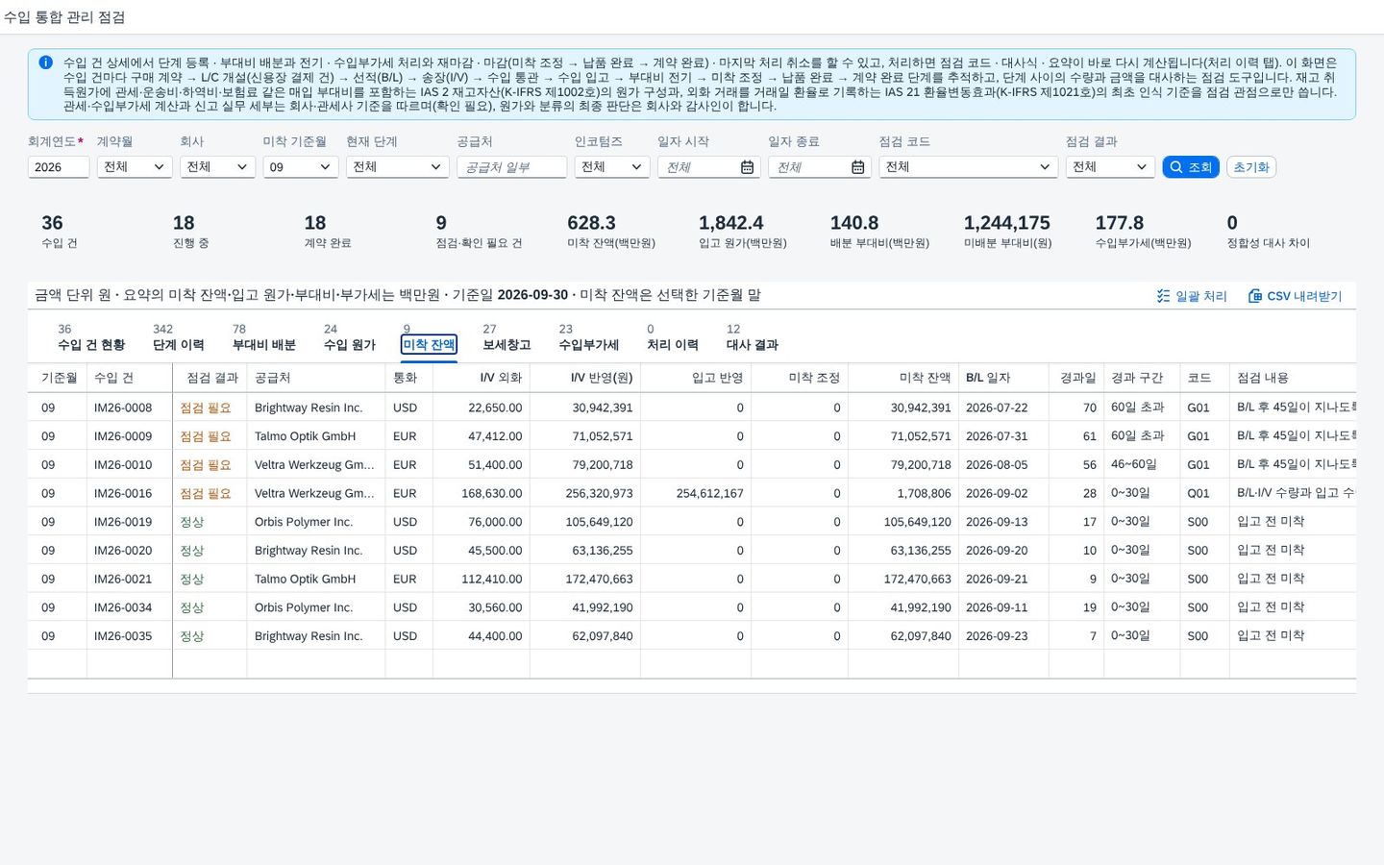Open the 현재 단계 dropdown
Screen dimensions: 1384x865
coord(398,167)
